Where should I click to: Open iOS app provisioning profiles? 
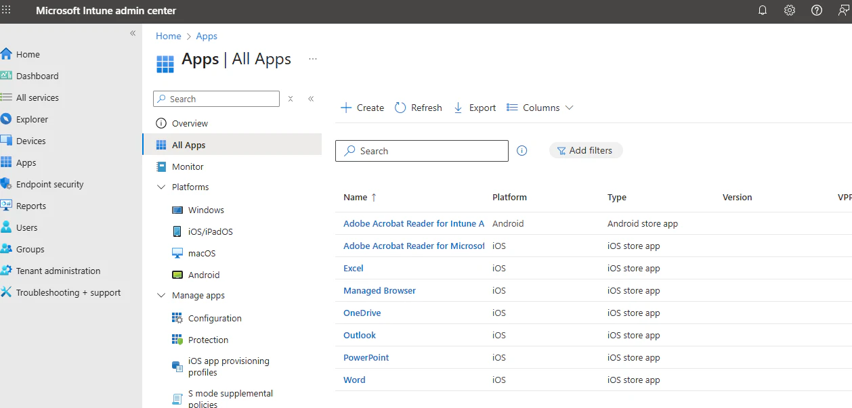[229, 367]
